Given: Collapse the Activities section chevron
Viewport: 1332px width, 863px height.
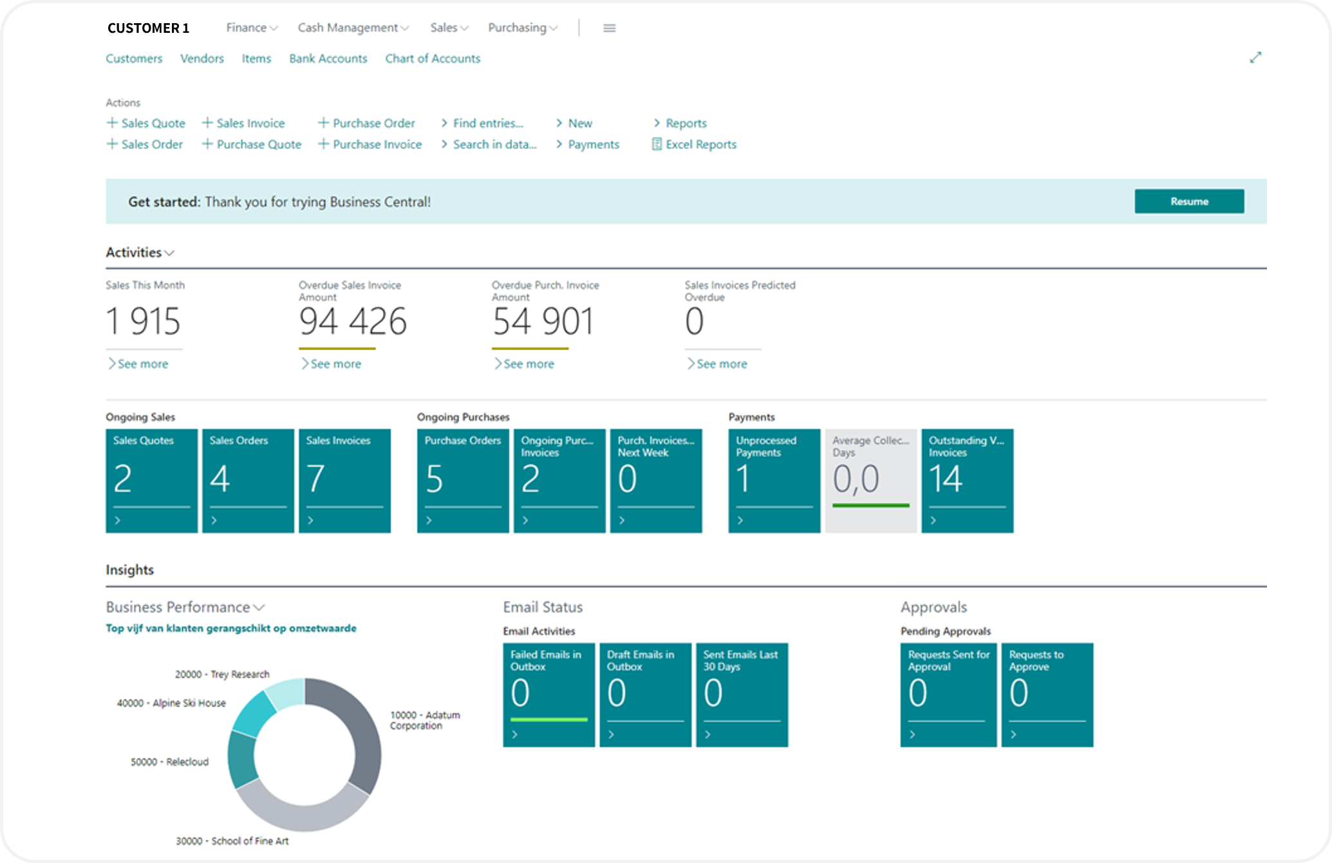Looking at the screenshot, I should pyautogui.click(x=169, y=253).
